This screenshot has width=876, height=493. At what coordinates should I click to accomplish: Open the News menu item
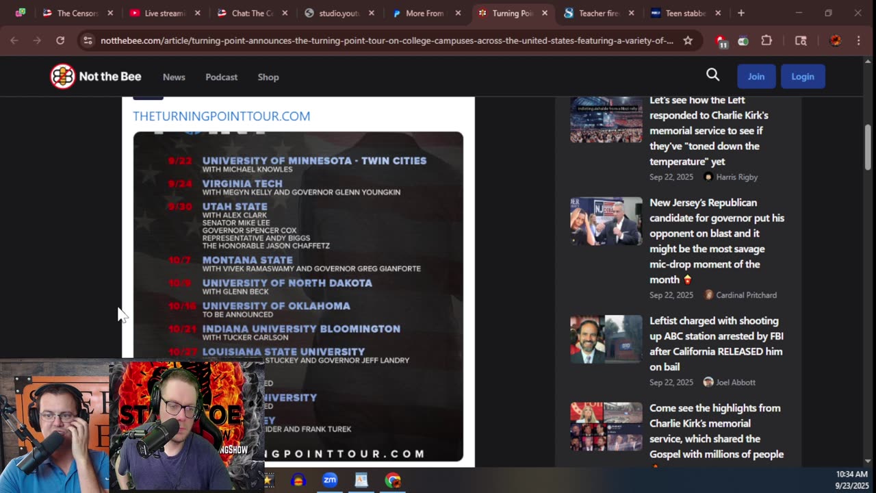click(x=174, y=77)
